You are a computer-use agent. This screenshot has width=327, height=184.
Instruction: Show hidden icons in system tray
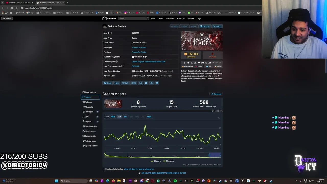(296, 181)
